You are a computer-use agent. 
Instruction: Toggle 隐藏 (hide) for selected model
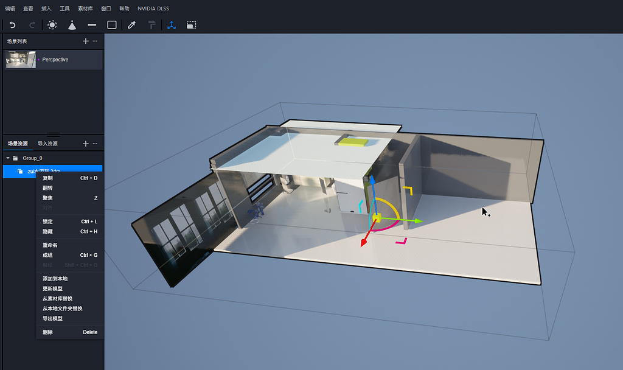47,231
